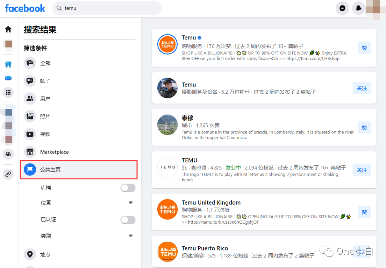Click the 搜索结果 heading
This screenshot has width=386, height=268.
pos(40,30)
